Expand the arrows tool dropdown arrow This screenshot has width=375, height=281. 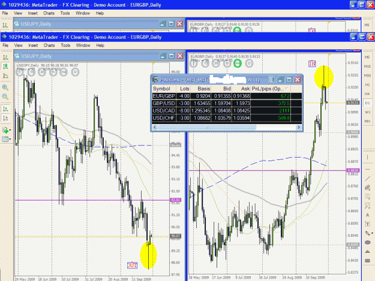click(372, 233)
